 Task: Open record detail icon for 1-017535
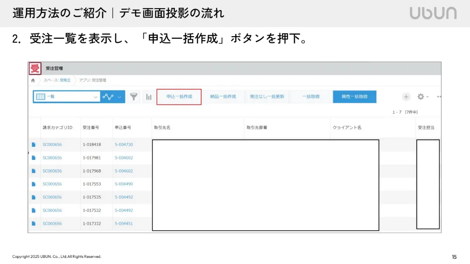click(x=34, y=197)
